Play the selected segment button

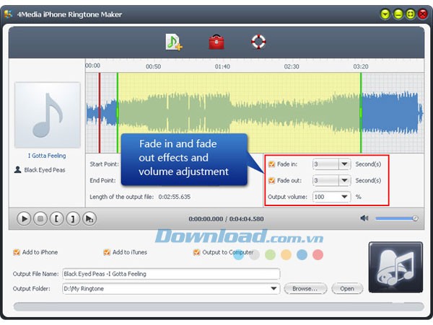tap(89, 219)
